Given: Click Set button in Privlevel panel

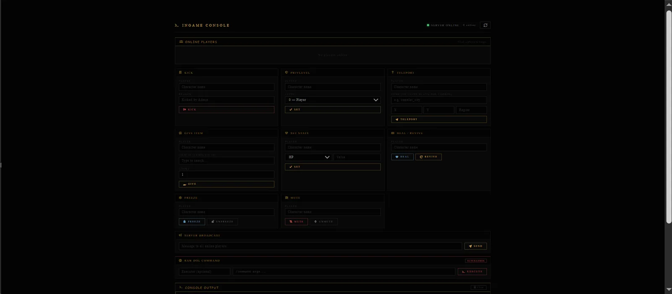Looking at the screenshot, I should [x=333, y=109].
